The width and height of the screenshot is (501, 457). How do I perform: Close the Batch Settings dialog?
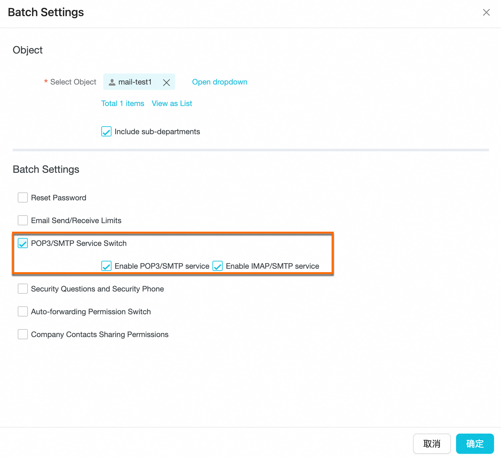pos(486,12)
